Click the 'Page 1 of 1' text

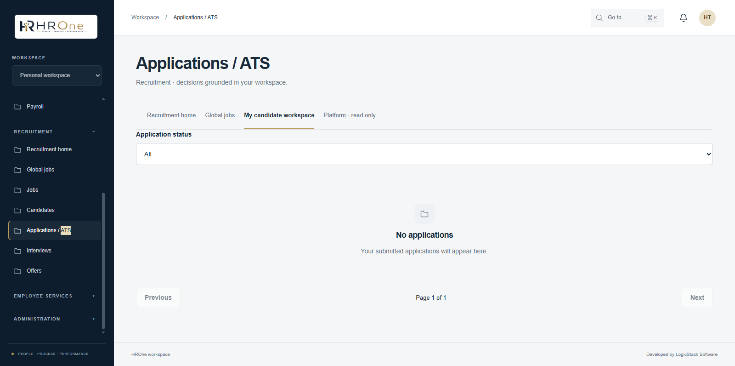click(431, 298)
